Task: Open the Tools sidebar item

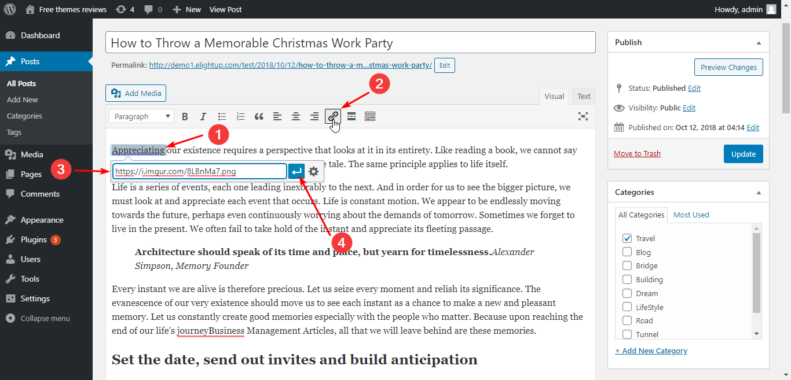Action: pyautogui.click(x=46, y=279)
